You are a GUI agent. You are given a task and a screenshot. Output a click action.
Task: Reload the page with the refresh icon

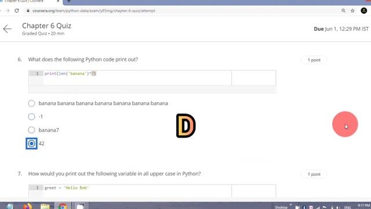point(17,10)
